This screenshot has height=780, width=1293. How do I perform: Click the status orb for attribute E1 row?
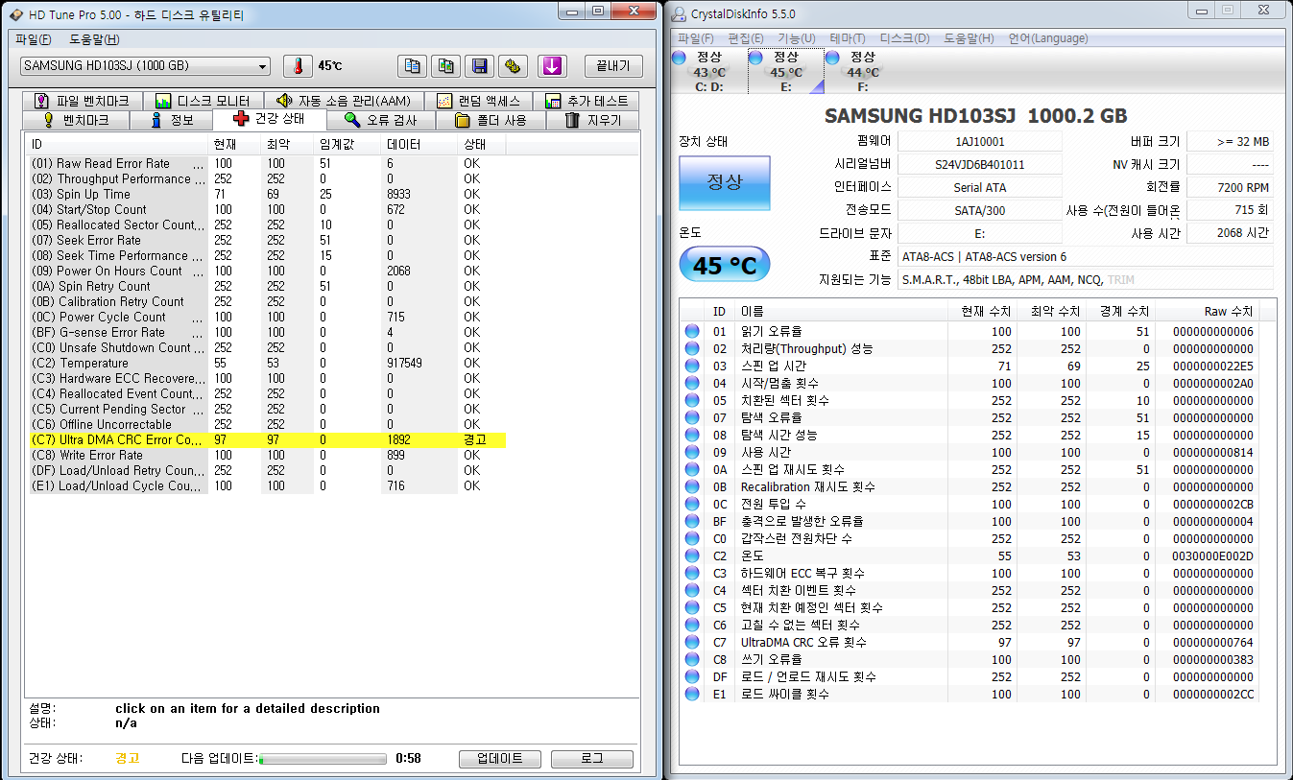[692, 694]
